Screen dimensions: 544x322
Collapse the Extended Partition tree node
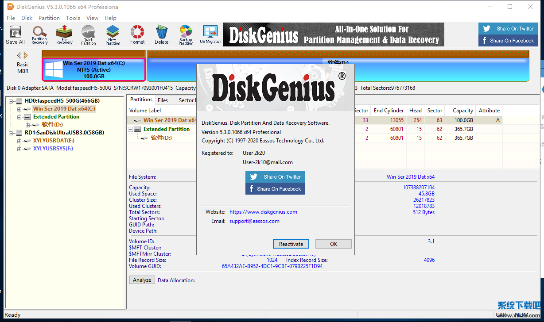19,117
